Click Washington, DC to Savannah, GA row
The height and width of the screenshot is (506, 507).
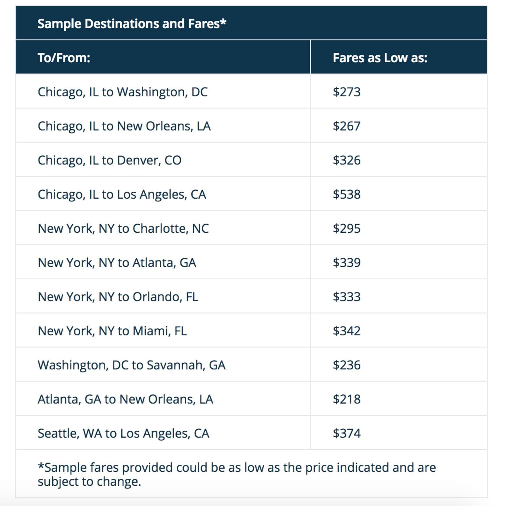coord(132,365)
